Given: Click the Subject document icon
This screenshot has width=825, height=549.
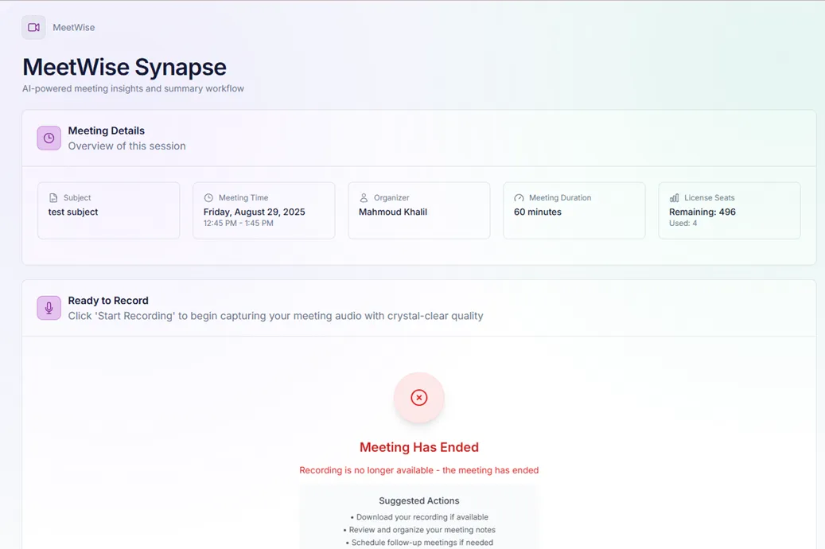Looking at the screenshot, I should click(x=53, y=198).
